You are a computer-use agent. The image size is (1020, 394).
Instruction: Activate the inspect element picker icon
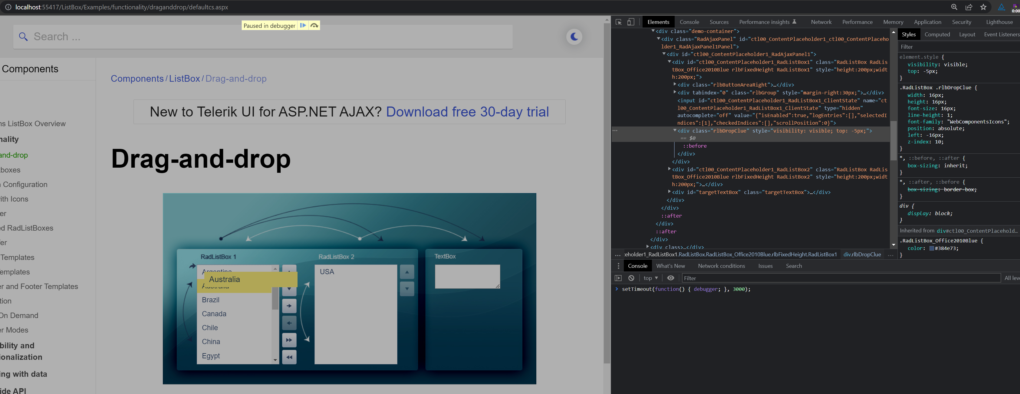click(x=618, y=22)
